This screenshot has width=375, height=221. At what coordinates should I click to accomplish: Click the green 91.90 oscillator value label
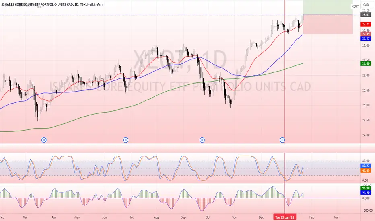(366, 188)
